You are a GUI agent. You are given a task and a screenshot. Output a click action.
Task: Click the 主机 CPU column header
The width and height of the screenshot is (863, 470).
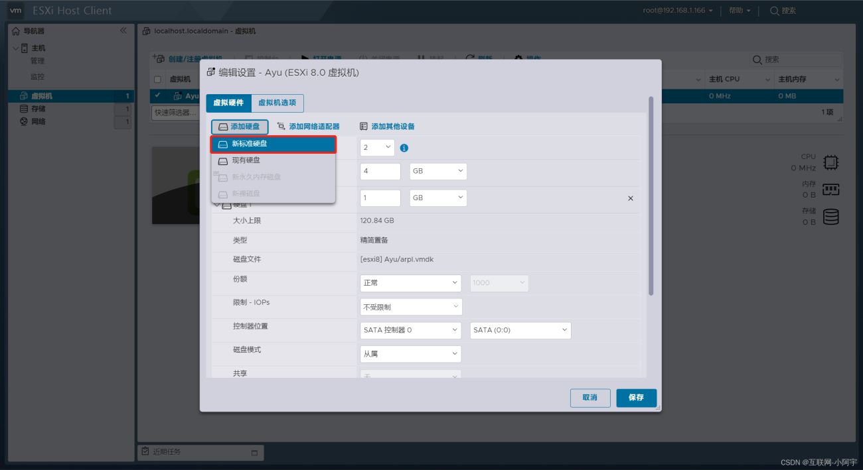coord(724,80)
